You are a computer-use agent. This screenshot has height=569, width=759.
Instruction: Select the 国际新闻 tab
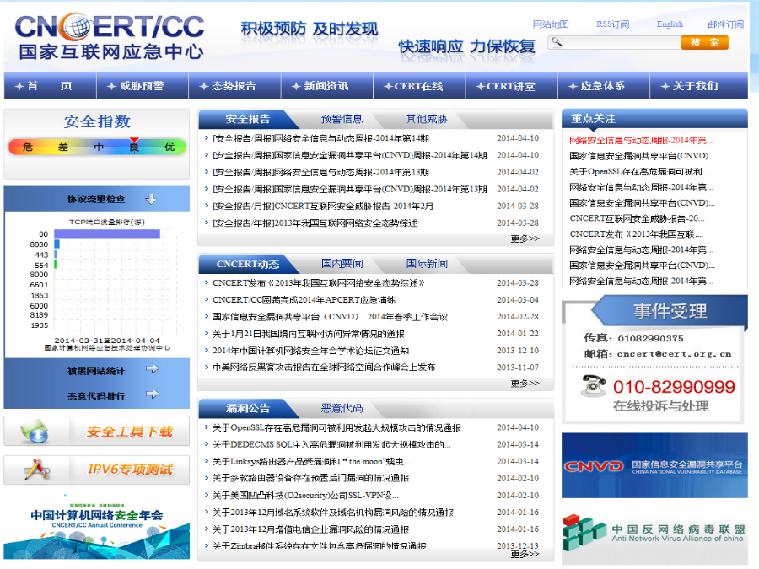click(x=427, y=264)
